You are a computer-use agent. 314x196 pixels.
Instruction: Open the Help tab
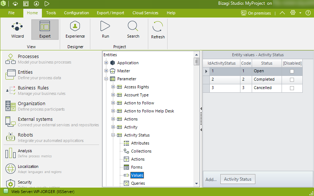(x=171, y=13)
